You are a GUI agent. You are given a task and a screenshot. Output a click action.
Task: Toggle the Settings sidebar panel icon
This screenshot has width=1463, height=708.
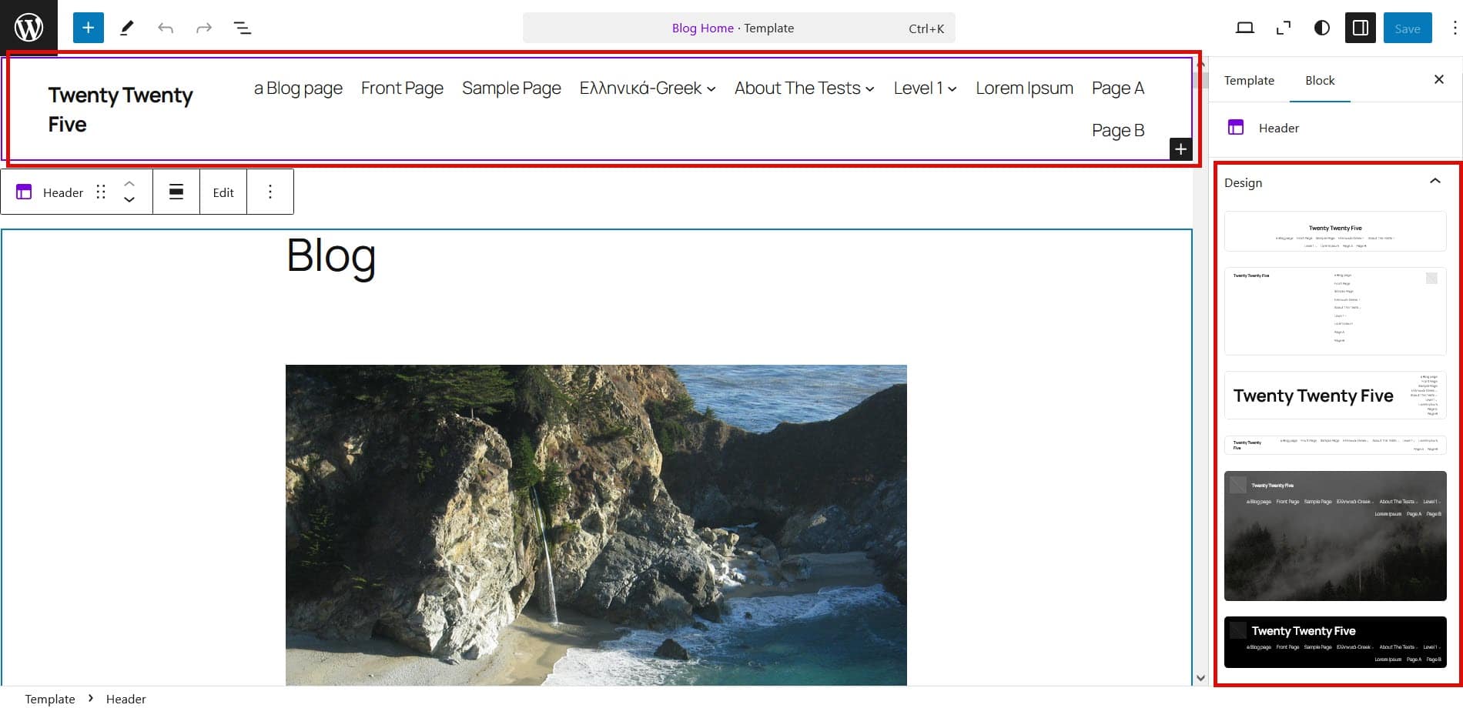pyautogui.click(x=1361, y=28)
